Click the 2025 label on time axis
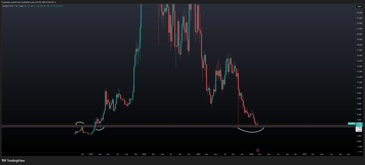Viewport: 365px width, 165px height. tap(198, 154)
